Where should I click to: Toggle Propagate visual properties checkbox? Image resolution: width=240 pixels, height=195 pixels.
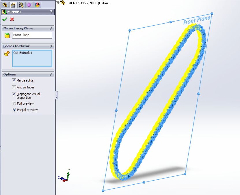[x=14, y=94]
